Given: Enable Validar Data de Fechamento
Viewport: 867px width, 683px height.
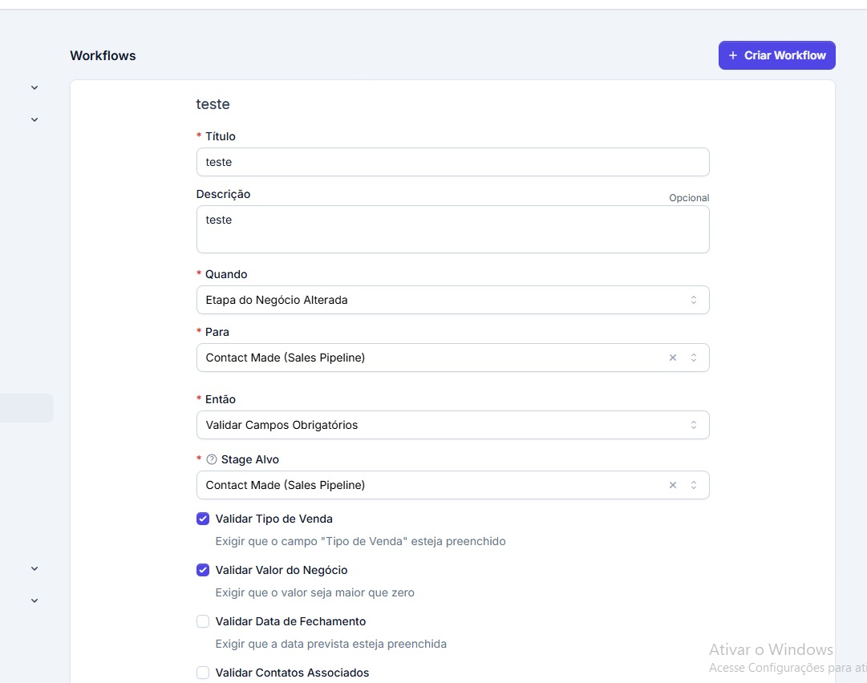Looking at the screenshot, I should (x=203, y=621).
